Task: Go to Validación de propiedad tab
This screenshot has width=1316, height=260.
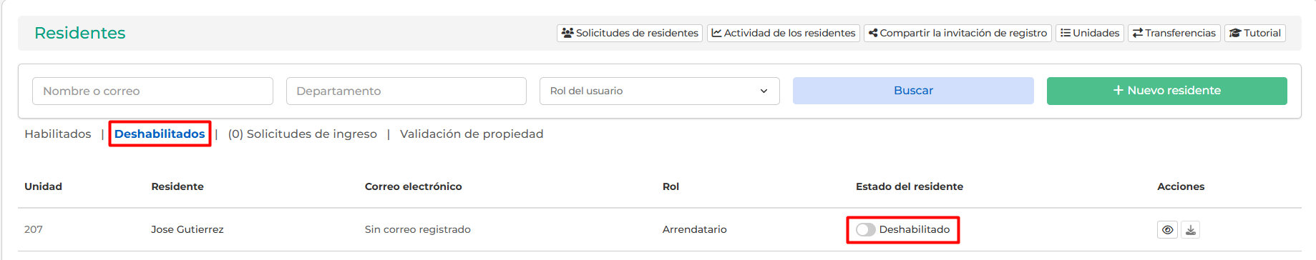Action: [472, 134]
